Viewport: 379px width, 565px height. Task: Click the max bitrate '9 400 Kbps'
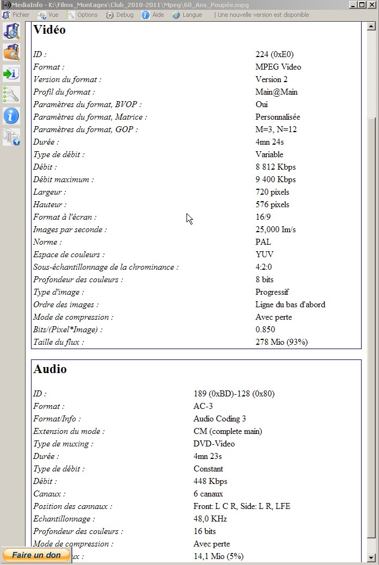click(276, 179)
